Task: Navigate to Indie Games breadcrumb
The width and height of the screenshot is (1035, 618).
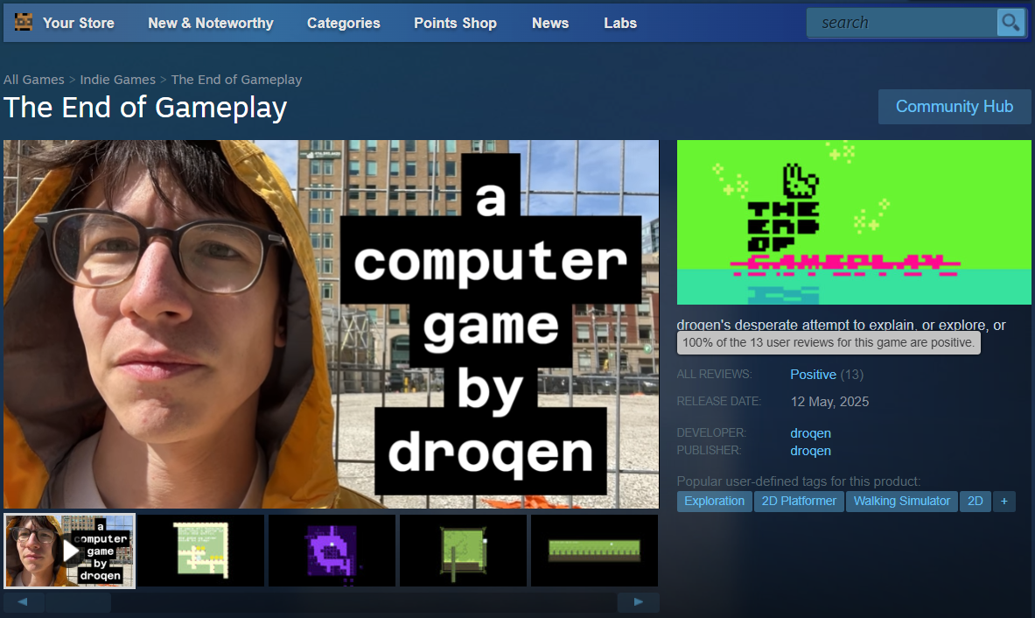Action: (x=117, y=80)
